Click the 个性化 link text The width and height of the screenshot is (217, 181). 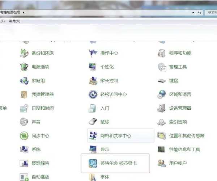107,67
